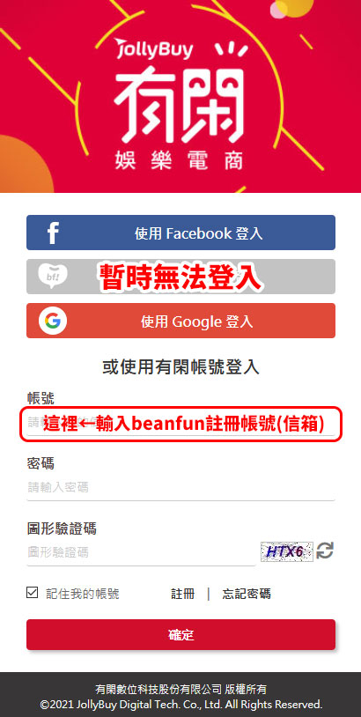This screenshot has width=361, height=717.
Task: Focus the 密碼 password input field
Action: [181, 487]
